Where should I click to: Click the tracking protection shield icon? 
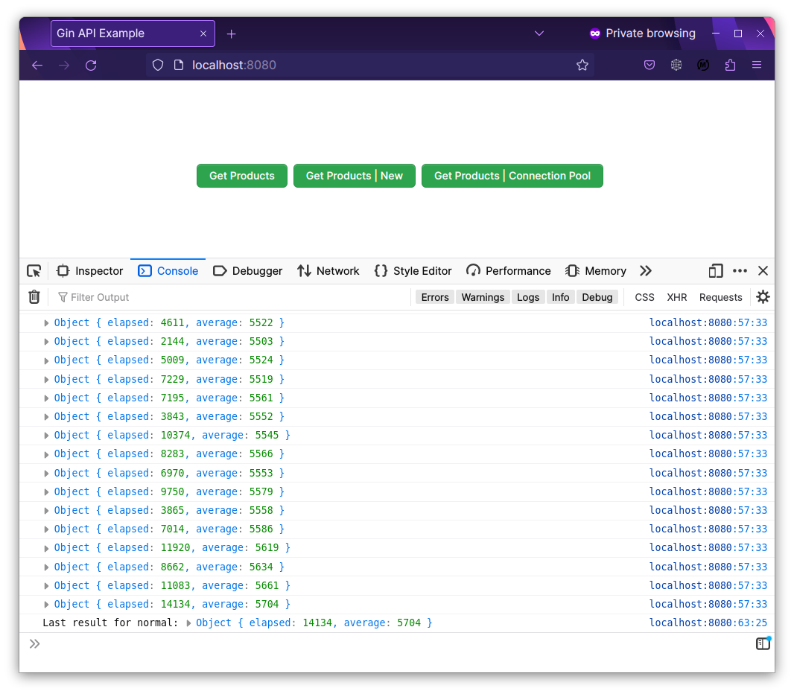pos(157,65)
